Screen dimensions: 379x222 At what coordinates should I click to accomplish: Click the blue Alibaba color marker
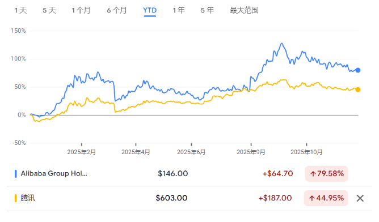pos(16,174)
